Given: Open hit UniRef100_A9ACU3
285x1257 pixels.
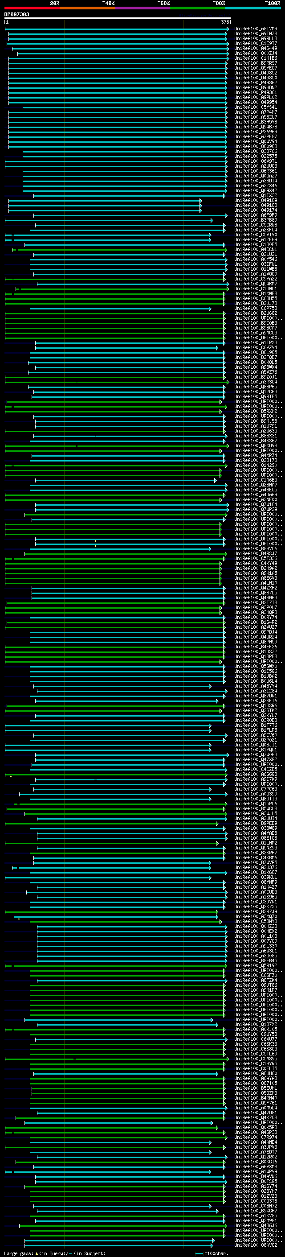Looking at the screenshot, I should (256, 333).
